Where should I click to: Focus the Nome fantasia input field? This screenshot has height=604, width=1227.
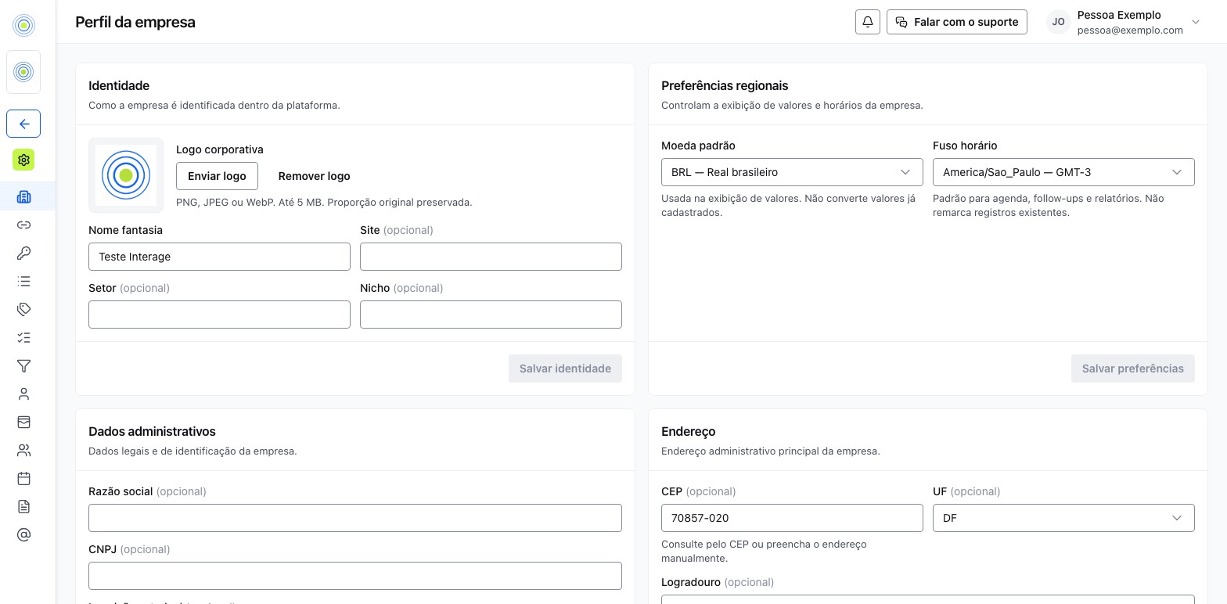point(219,257)
